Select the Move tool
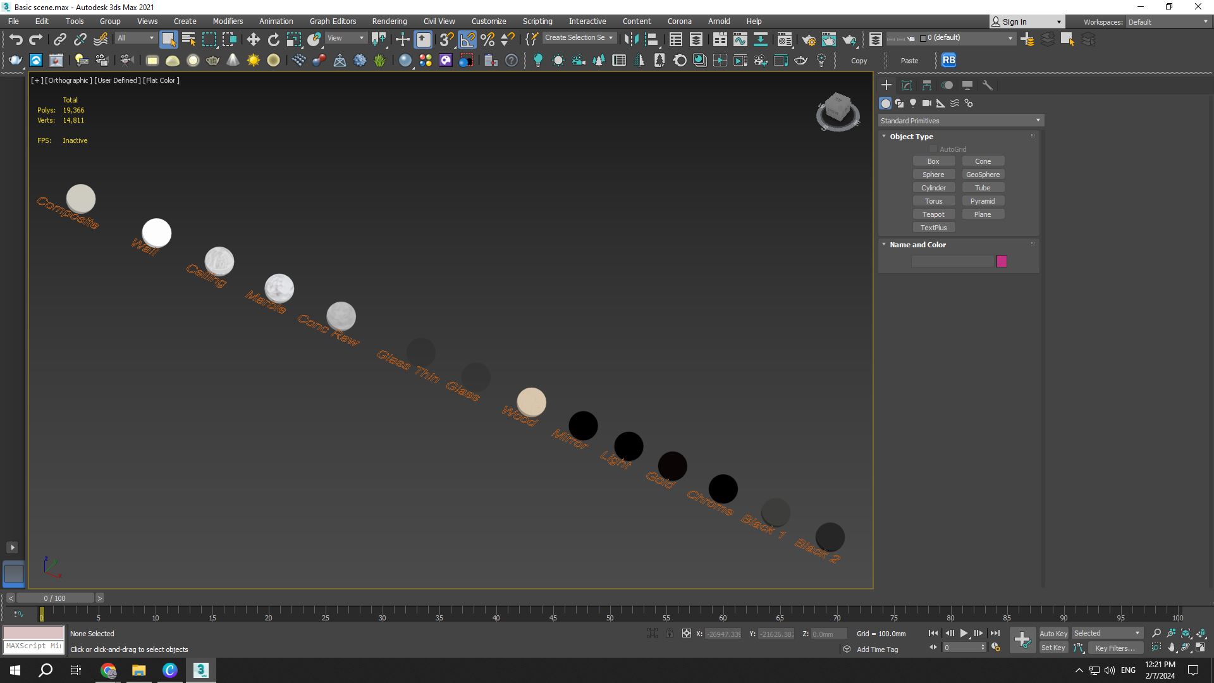This screenshot has height=683, width=1214. [x=253, y=39]
